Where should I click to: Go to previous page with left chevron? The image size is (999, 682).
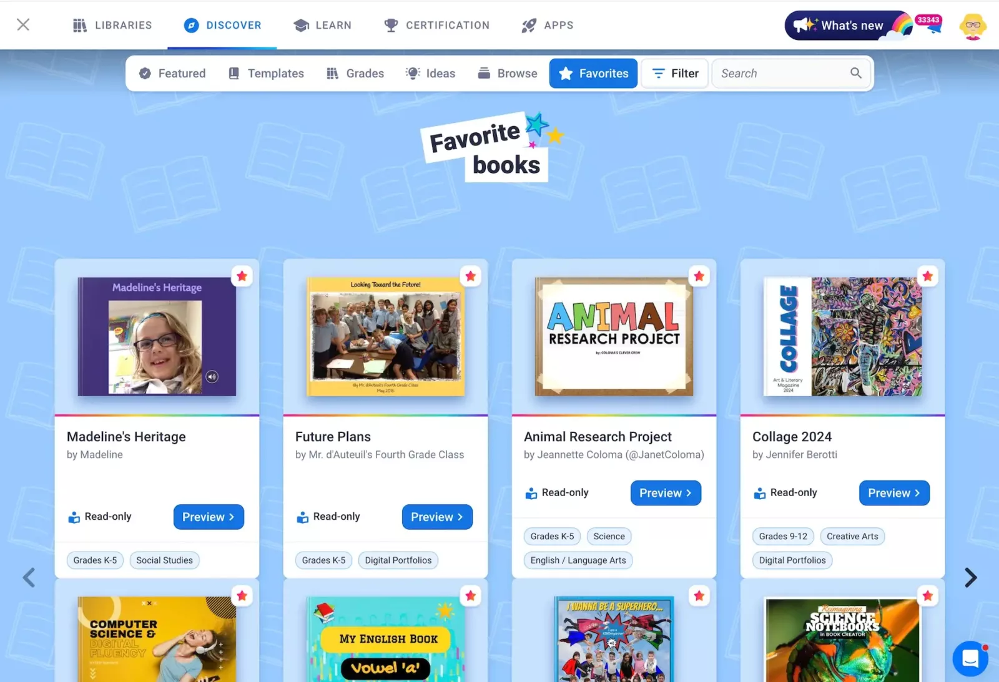[29, 577]
